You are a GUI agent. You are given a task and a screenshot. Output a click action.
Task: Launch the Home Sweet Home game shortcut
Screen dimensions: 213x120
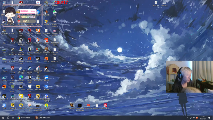tap(21, 31)
